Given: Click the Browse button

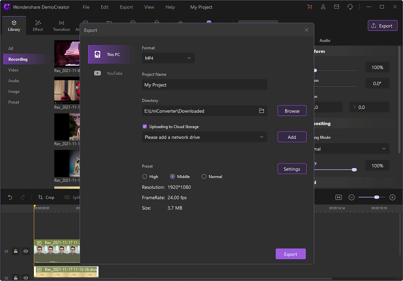Looking at the screenshot, I should click(x=292, y=111).
